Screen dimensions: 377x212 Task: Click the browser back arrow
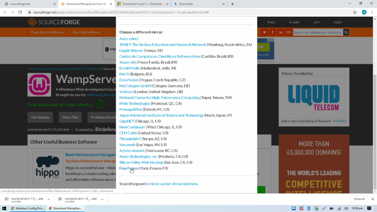pyautogui.click(x=5, y=12)
